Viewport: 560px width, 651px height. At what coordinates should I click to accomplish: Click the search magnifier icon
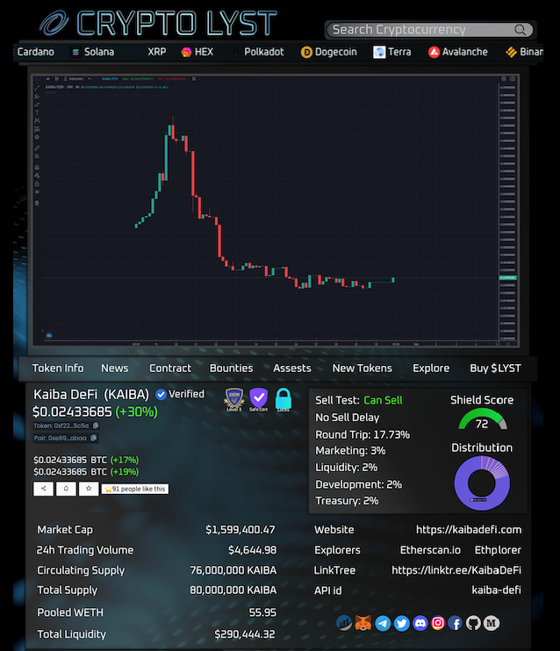tap(520, 30)
